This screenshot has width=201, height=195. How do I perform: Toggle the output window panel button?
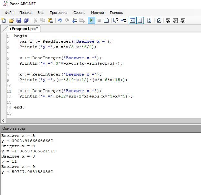(132, 20)
